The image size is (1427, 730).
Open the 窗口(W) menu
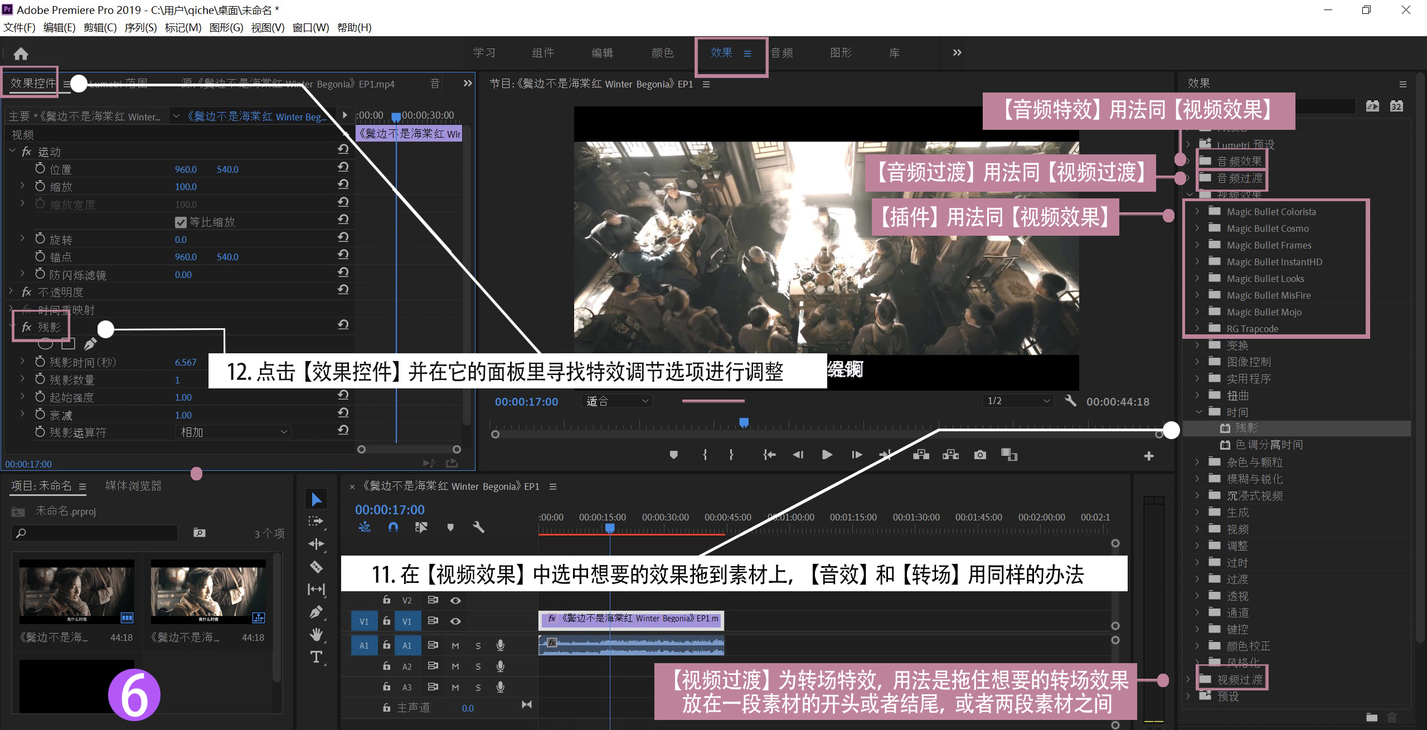pyautogui.click(x=310, y=27)
